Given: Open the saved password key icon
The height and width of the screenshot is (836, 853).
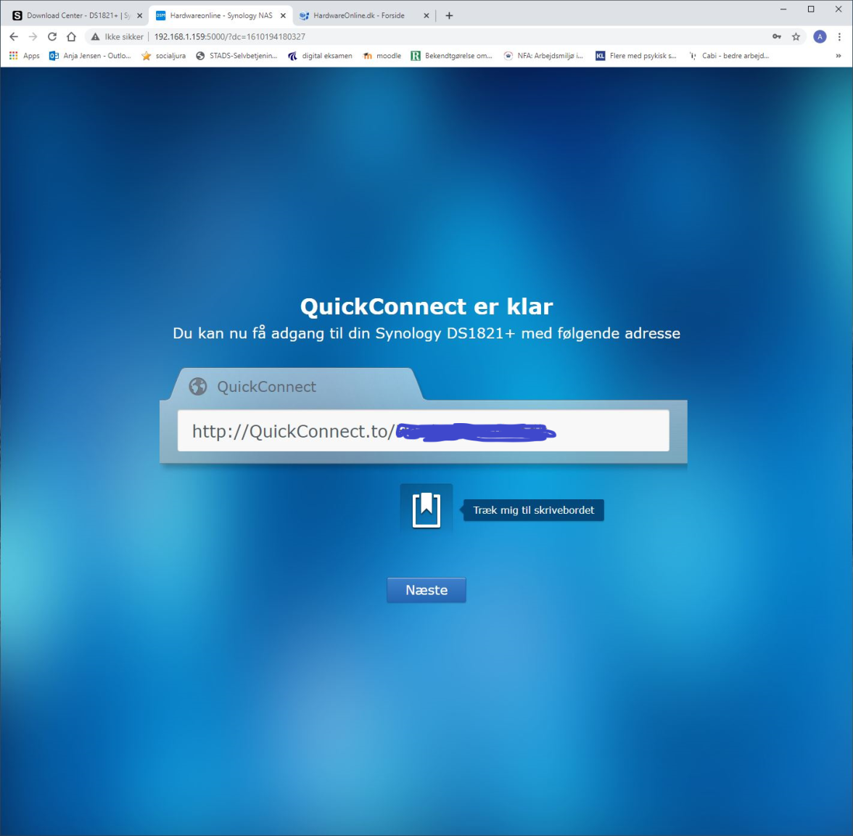Looking at the screenshot, I should point(777,36).
